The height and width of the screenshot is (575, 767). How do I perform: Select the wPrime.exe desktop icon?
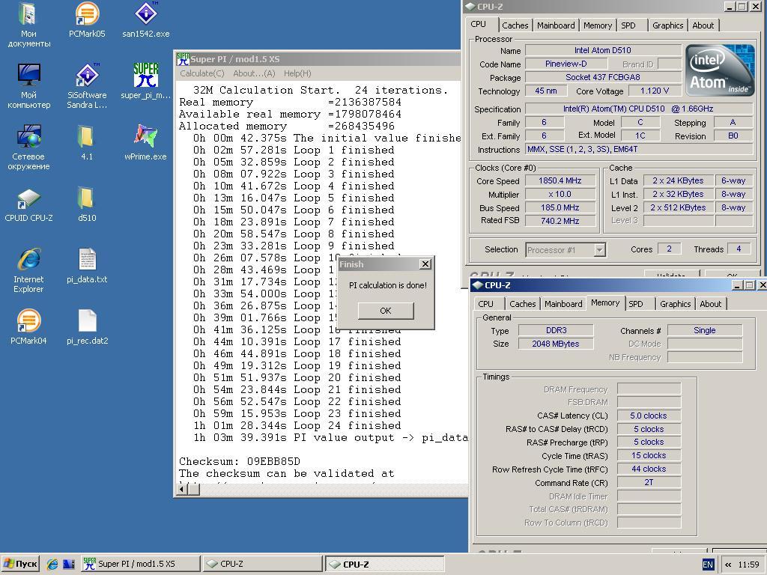(x=146, y=143)
